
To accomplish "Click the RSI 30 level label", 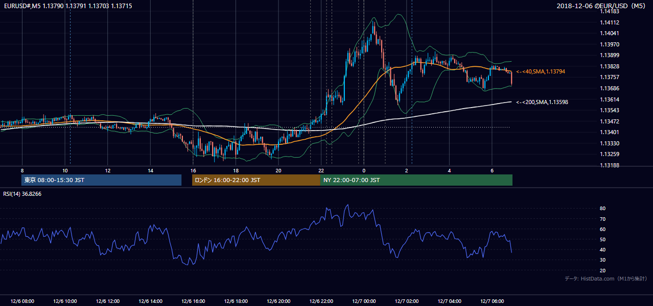I will tap(603, 260).
